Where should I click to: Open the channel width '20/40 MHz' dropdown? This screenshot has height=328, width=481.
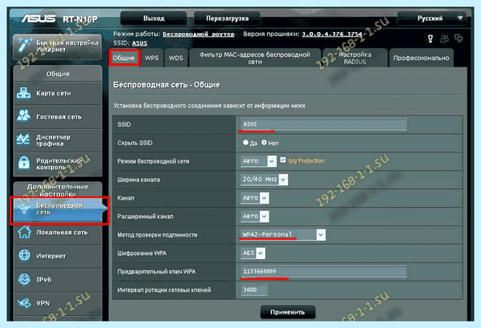264,179
